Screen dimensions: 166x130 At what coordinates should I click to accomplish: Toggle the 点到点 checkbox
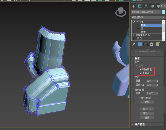pyautogui.click(x=141, y=73)
